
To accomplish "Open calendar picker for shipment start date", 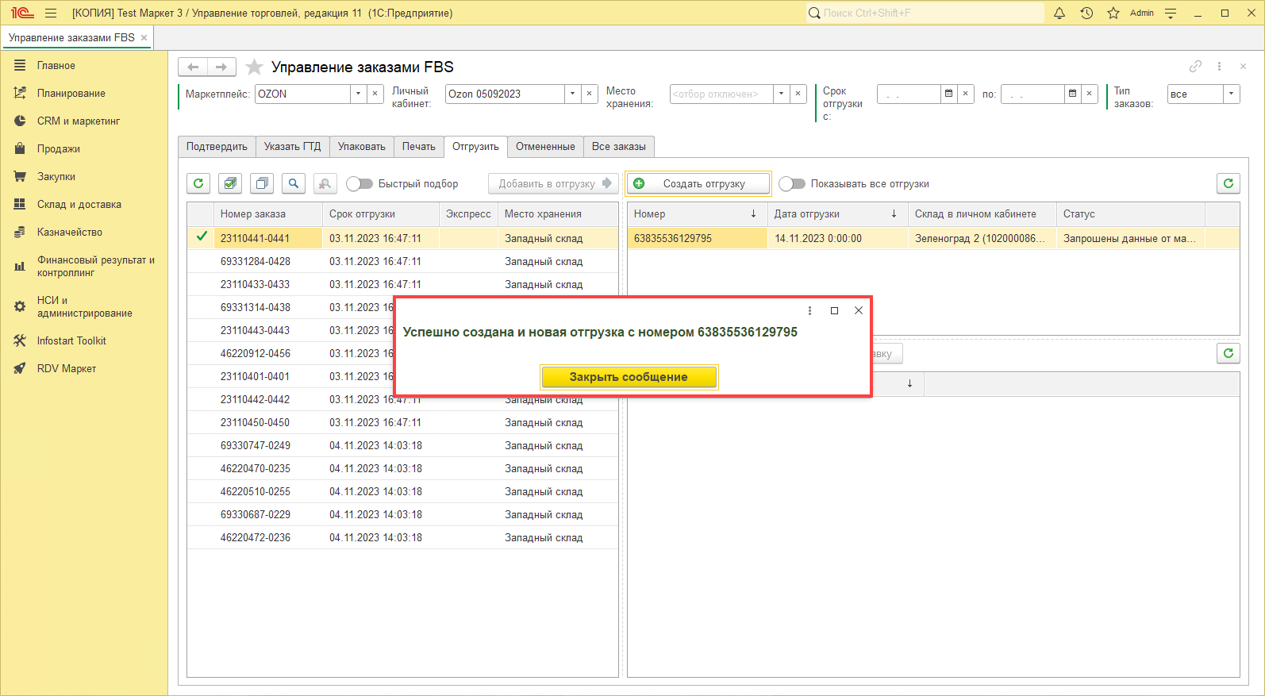I will tap(948, 94).
